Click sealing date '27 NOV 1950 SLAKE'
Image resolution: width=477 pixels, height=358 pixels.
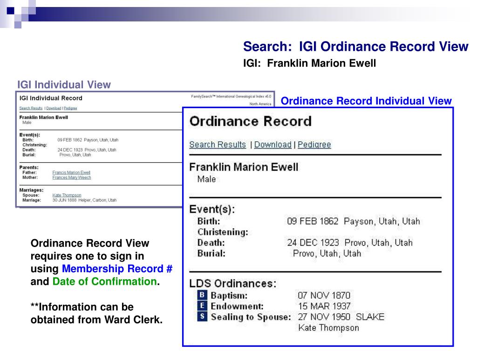click(x=341, y=317)
